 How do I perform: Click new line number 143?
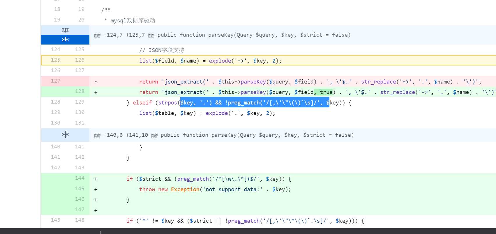point(80,168)
